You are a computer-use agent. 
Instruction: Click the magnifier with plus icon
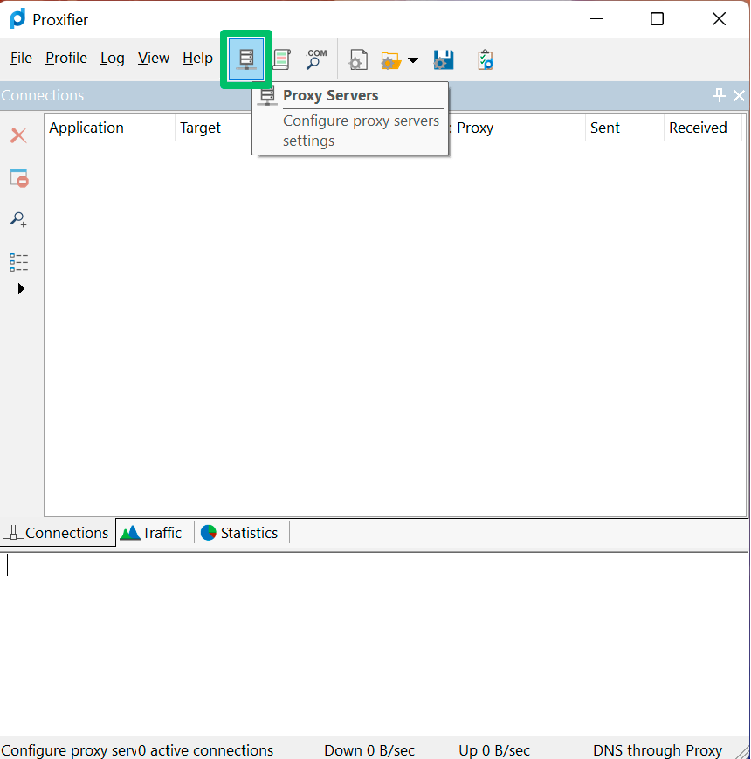tap(18, 219)
